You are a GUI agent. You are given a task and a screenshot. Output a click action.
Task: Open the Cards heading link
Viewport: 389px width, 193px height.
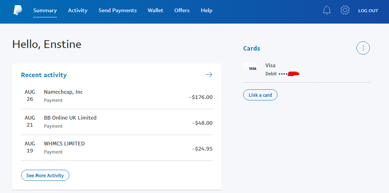coord(252,48)
